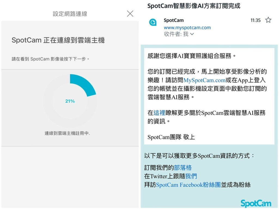
Task: Visit the SpotCam Facebook粉絲團 link
Action: coord(188,185)
